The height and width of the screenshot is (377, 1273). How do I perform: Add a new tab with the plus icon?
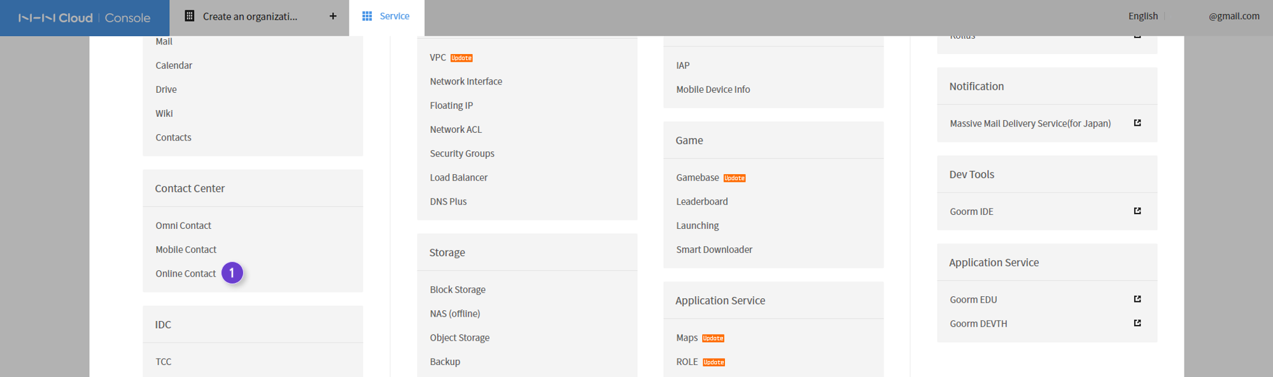coord(333,16)
